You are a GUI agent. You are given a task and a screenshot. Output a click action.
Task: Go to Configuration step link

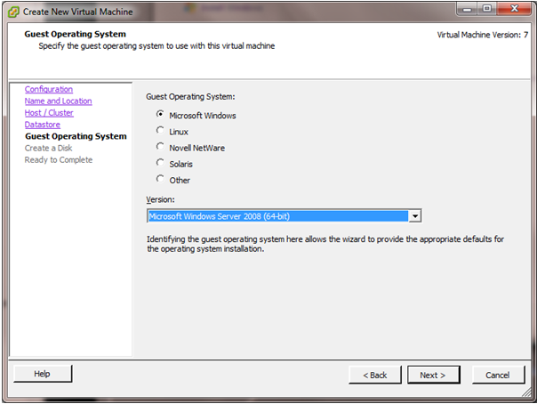[x=49, y=90]
